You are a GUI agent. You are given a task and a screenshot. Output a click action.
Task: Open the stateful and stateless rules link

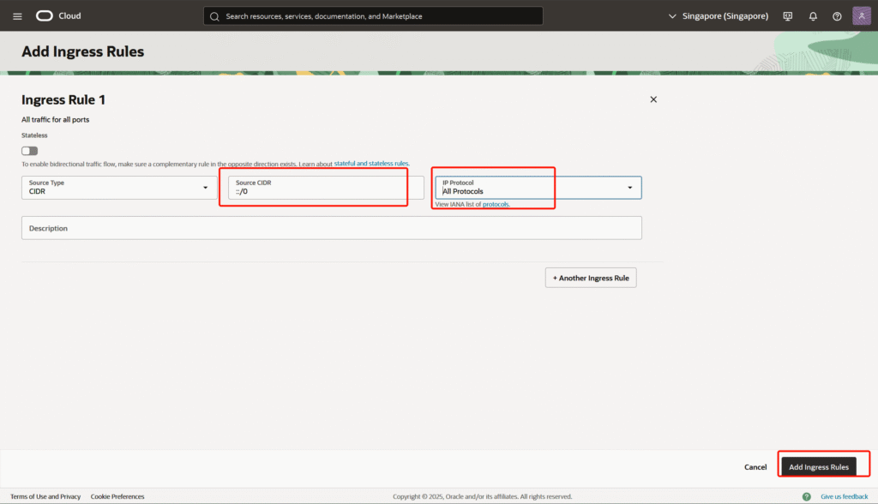[371, 164]
